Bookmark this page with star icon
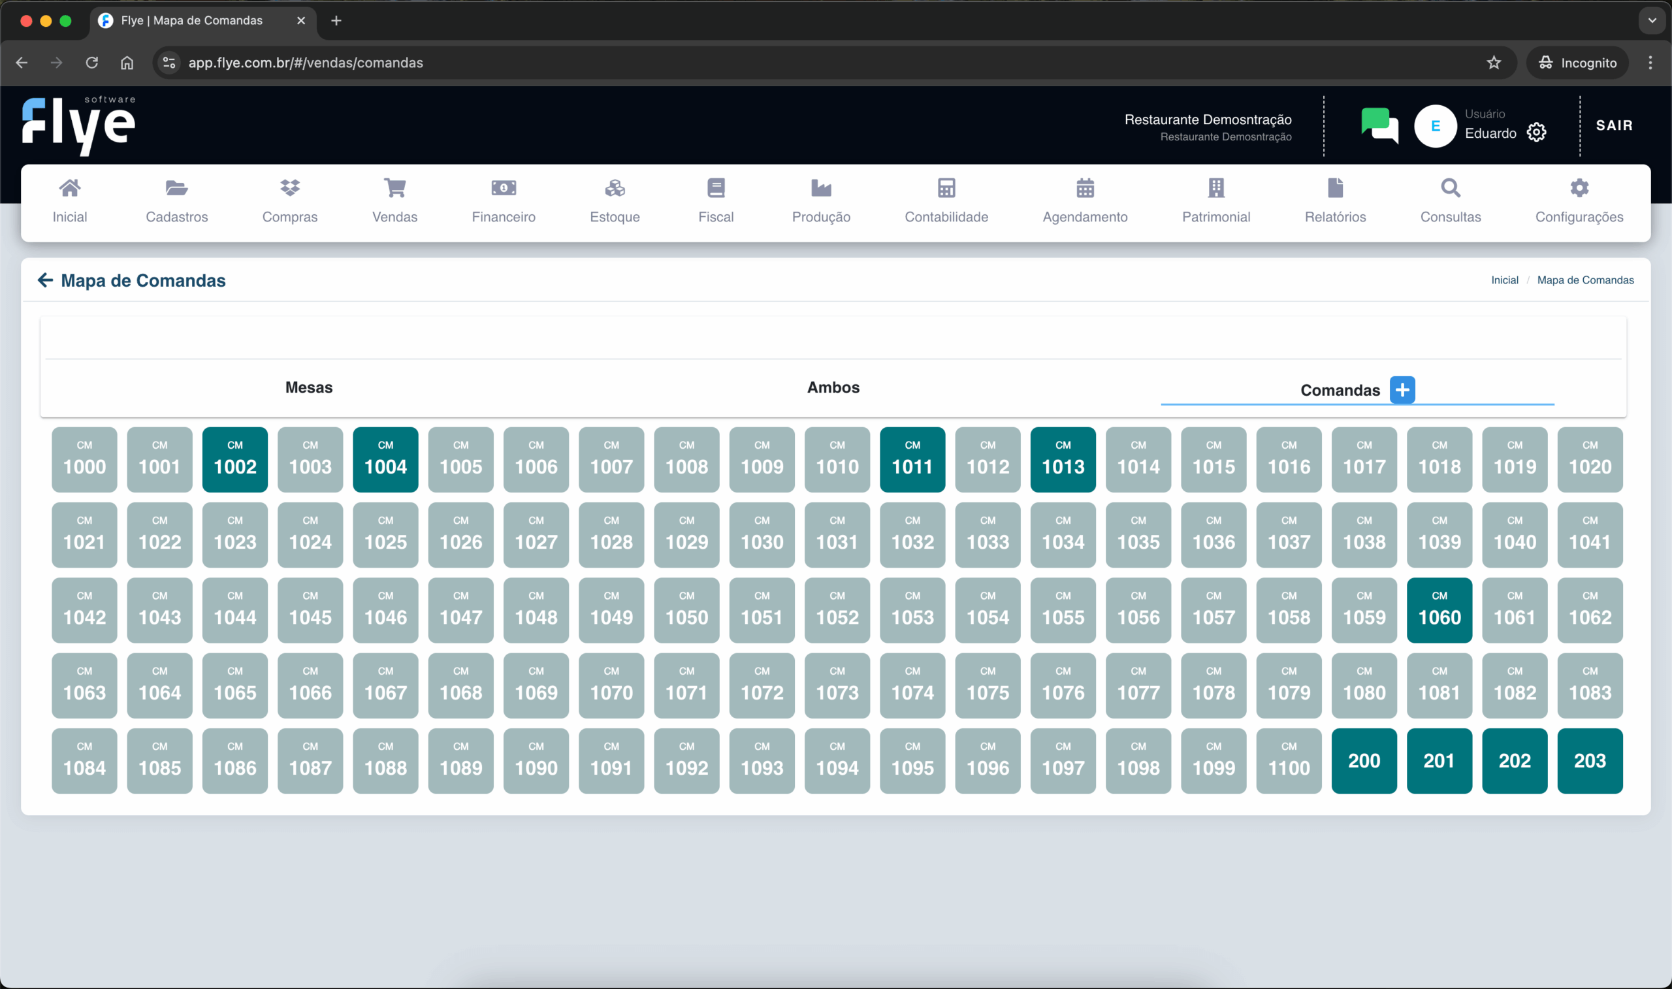 coord(1494,63)
